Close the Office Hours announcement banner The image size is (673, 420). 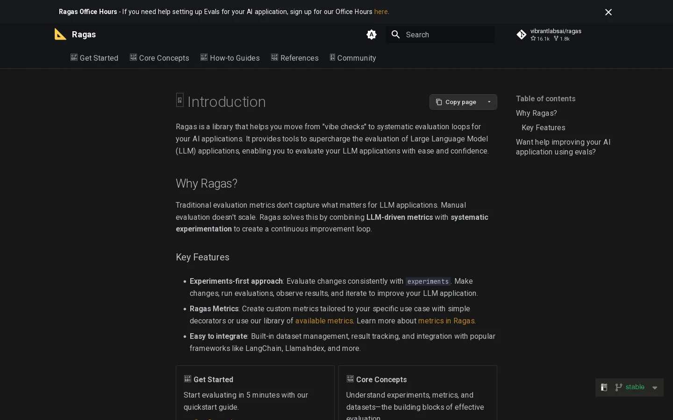[609, 12]
